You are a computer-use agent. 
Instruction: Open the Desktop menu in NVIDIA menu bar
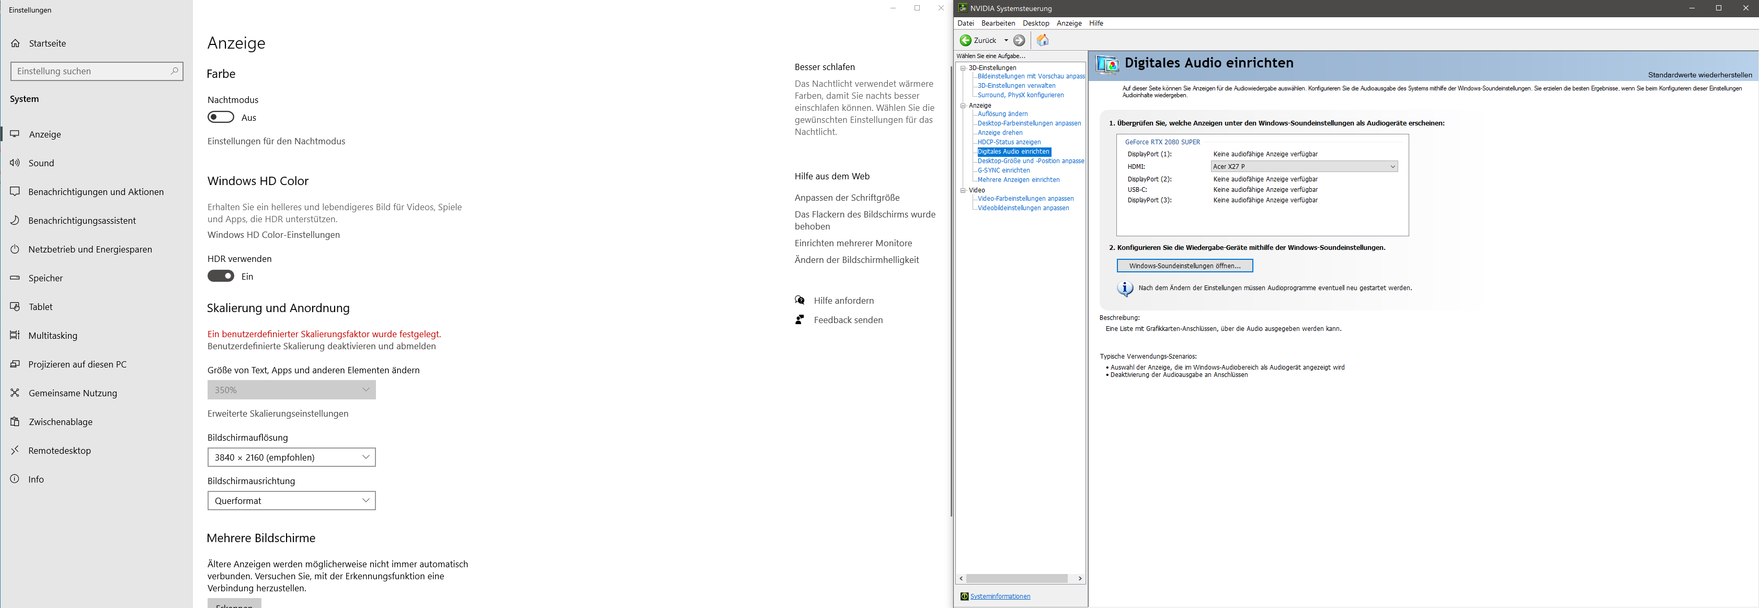pos(1035,23)
